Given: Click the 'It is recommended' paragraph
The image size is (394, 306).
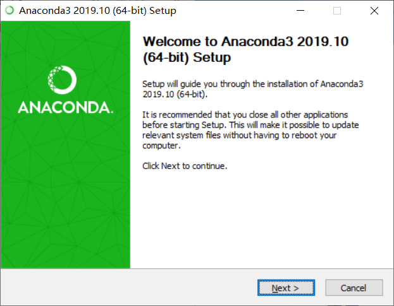Looking at the screenshot, I should [x=245, y=114].
